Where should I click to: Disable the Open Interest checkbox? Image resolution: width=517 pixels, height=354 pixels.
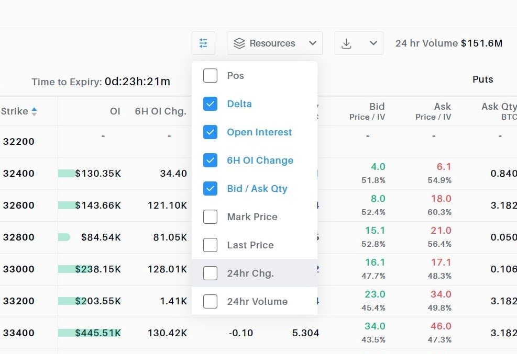point(210,132)
